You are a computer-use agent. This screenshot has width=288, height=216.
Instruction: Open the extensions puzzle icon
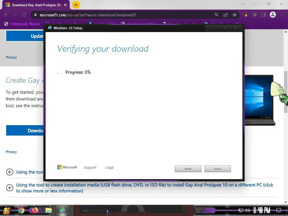(x=255, y=15)
